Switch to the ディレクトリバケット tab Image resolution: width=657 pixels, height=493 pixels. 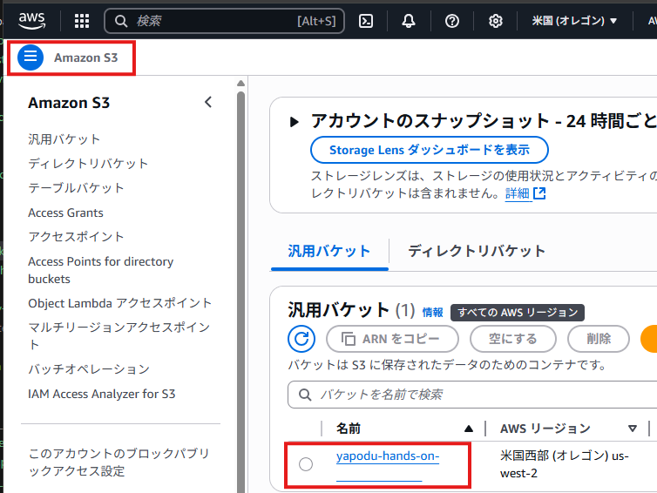point(477,252)
